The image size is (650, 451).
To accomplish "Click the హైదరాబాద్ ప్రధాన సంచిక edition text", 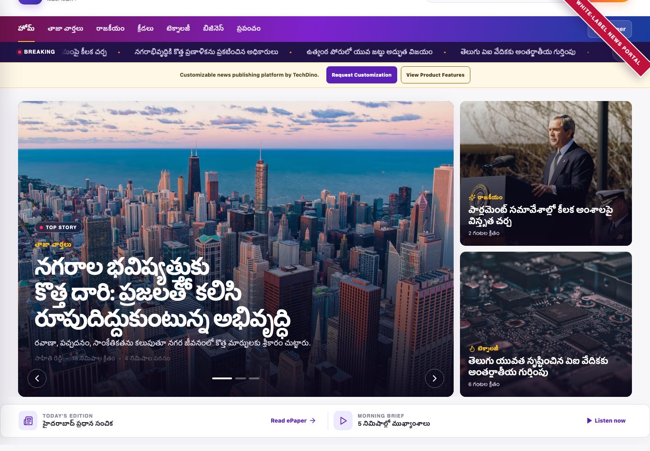I will [78, 424].
